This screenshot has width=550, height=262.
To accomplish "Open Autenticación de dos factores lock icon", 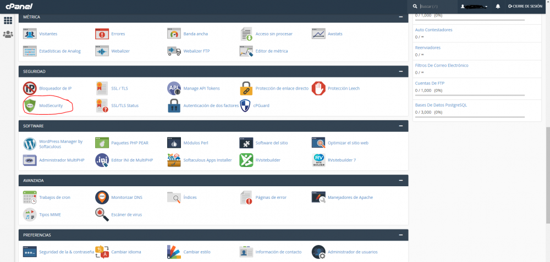I will click(x=174, y=105).
